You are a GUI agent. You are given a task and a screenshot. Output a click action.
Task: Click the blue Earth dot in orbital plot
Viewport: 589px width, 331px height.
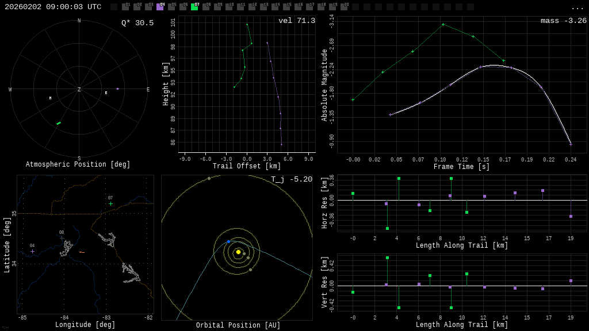tap(228, 242)
